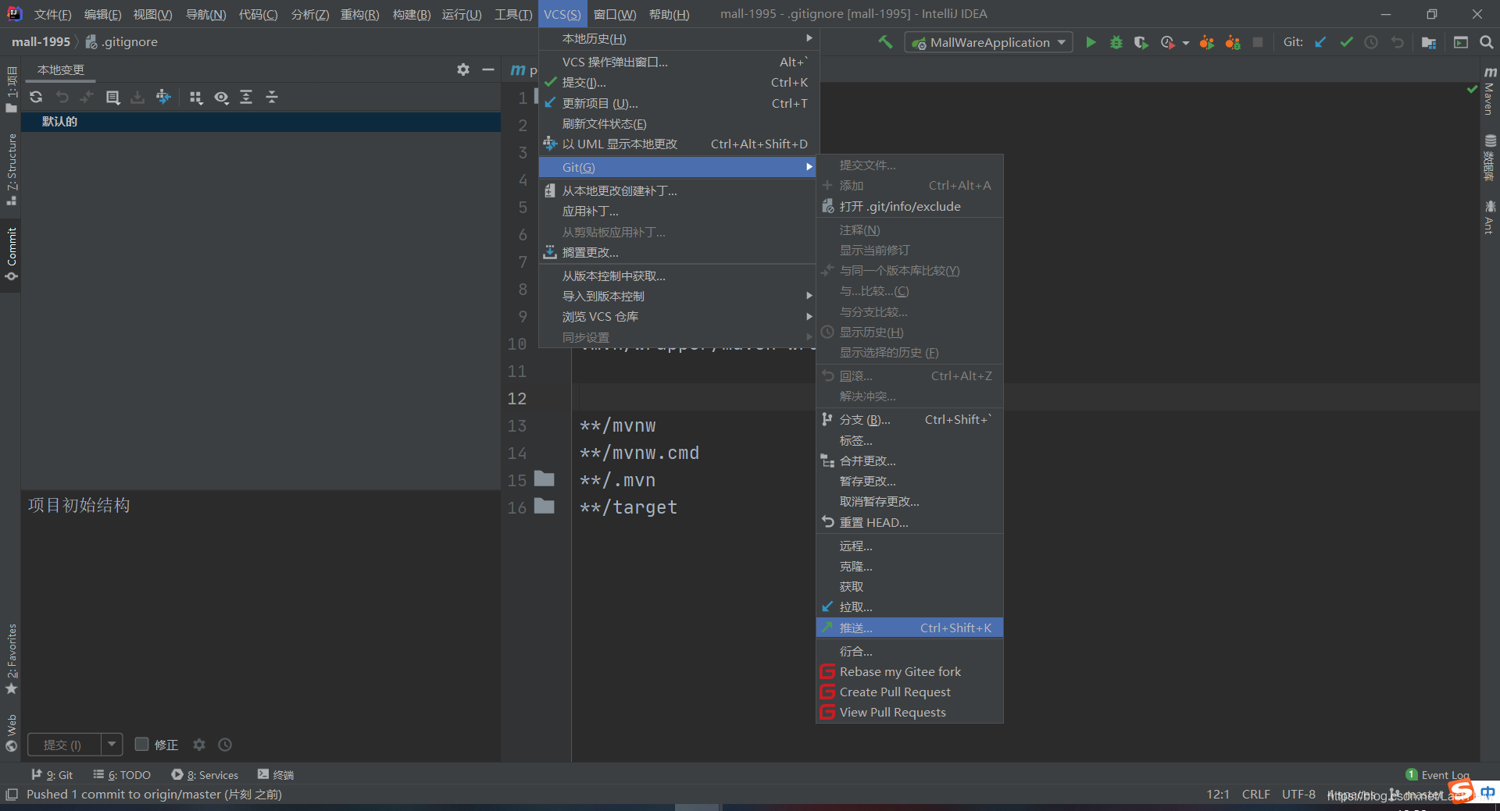This screenshot has height=811, width=1500.
Task: Expand the 导入到版本控制 submenu
Action: (x=679, y=296)
